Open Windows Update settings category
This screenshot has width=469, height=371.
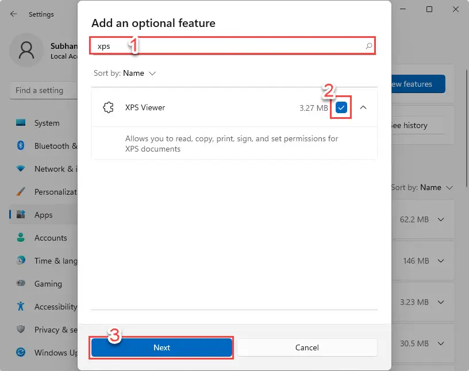pos(44,353)
